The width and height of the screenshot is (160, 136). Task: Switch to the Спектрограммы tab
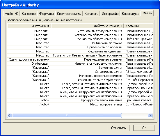point(69,14)
